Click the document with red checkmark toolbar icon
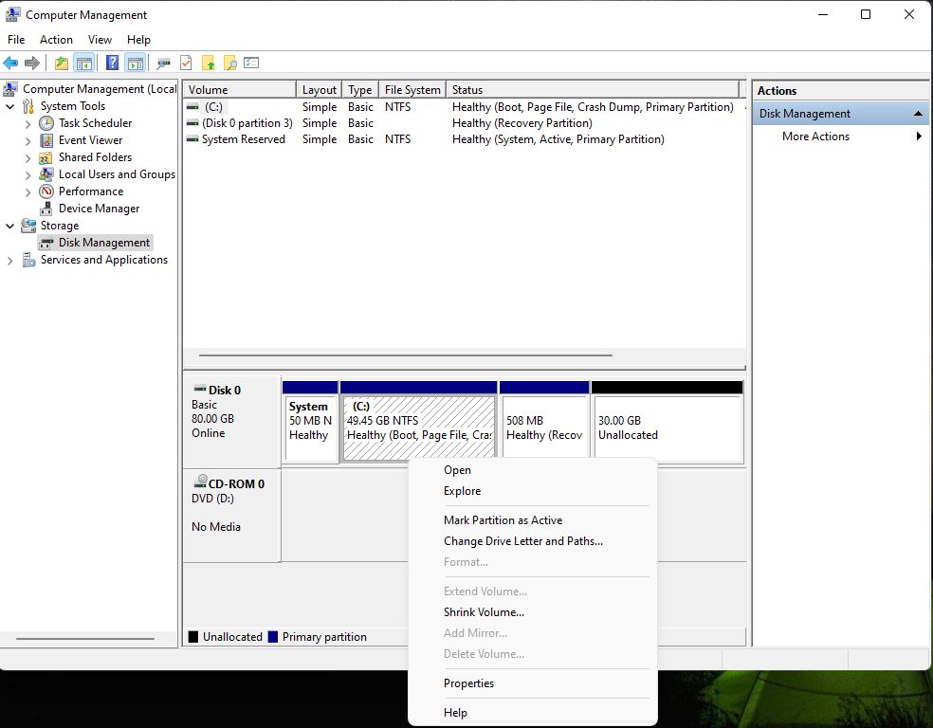Image resolution: width=933 pixels, height=728 pixels. (186, 63)
